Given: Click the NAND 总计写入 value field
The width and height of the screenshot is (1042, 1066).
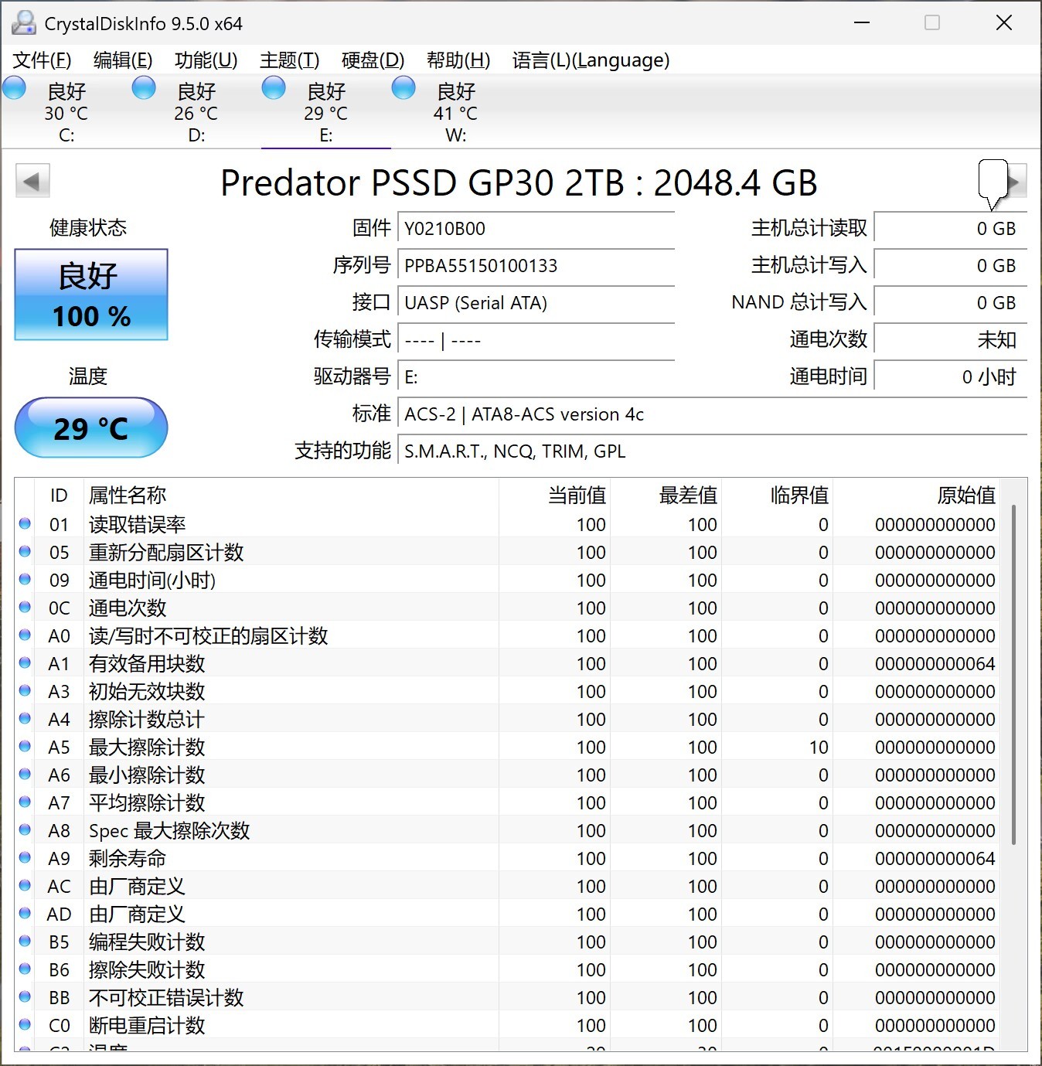Looking at the screenshot, I should [951, 303].
